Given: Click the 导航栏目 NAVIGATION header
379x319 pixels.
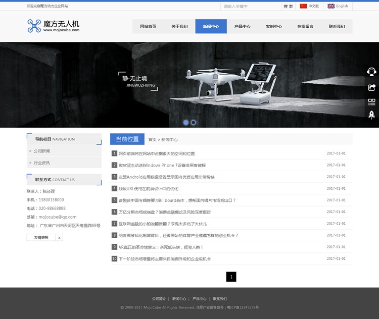Looking at the screenshot, I should [64, 139].
